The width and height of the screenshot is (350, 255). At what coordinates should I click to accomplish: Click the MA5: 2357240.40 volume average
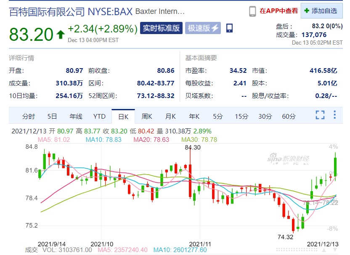tap(122, 250)
